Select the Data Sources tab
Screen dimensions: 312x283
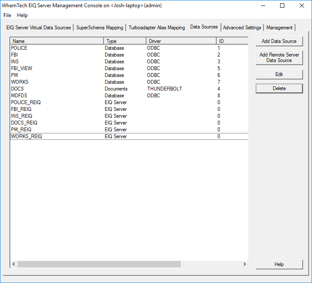click(x=204, y=27)
